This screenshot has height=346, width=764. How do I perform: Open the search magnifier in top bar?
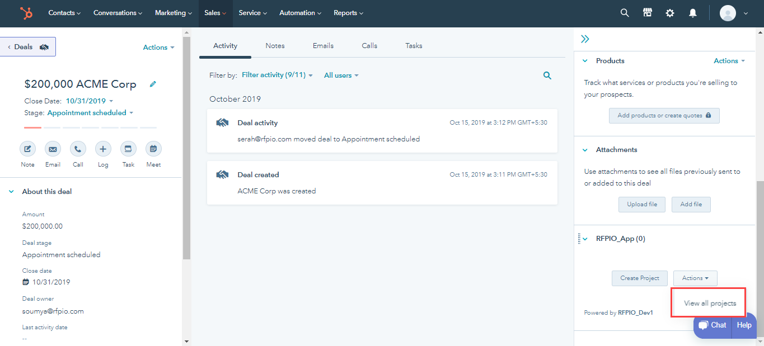(625, 13)
